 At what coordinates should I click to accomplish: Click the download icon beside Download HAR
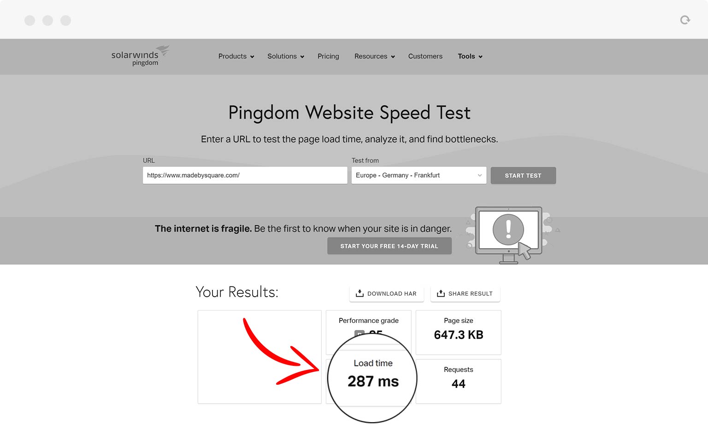pyautogui.click(x=360, y=293)
